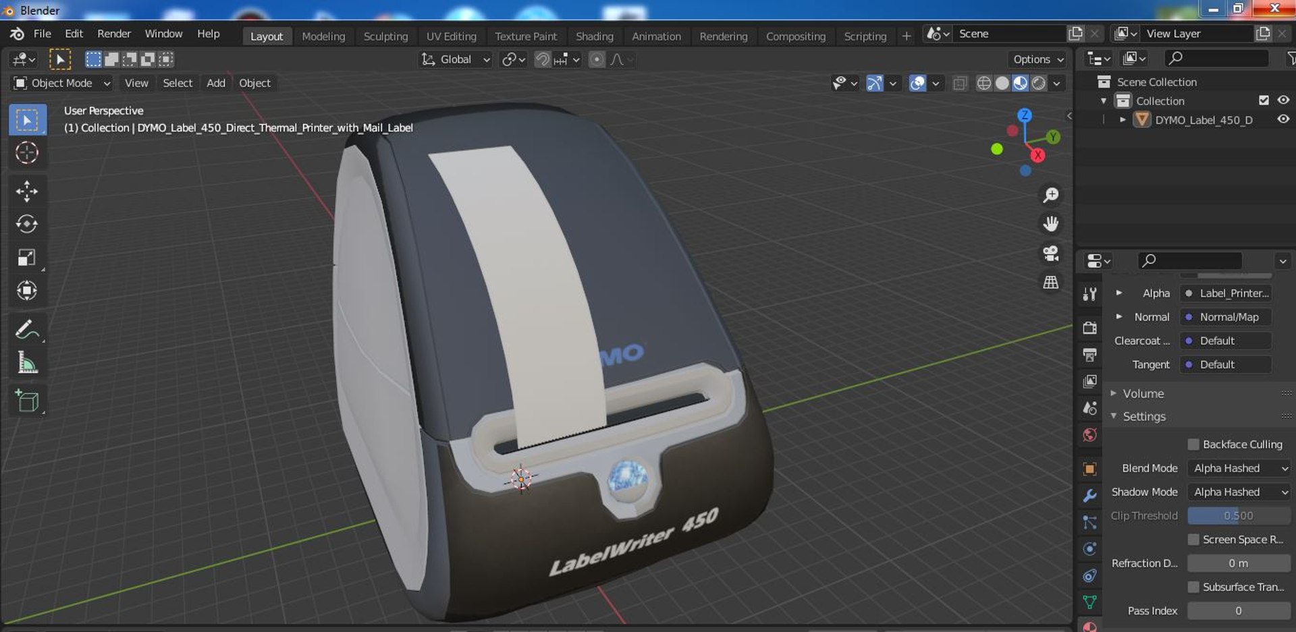The image size is (1296, 632).
Task: Adjust the Clip Threshold slider
Action: click(x=1239, y=516)
